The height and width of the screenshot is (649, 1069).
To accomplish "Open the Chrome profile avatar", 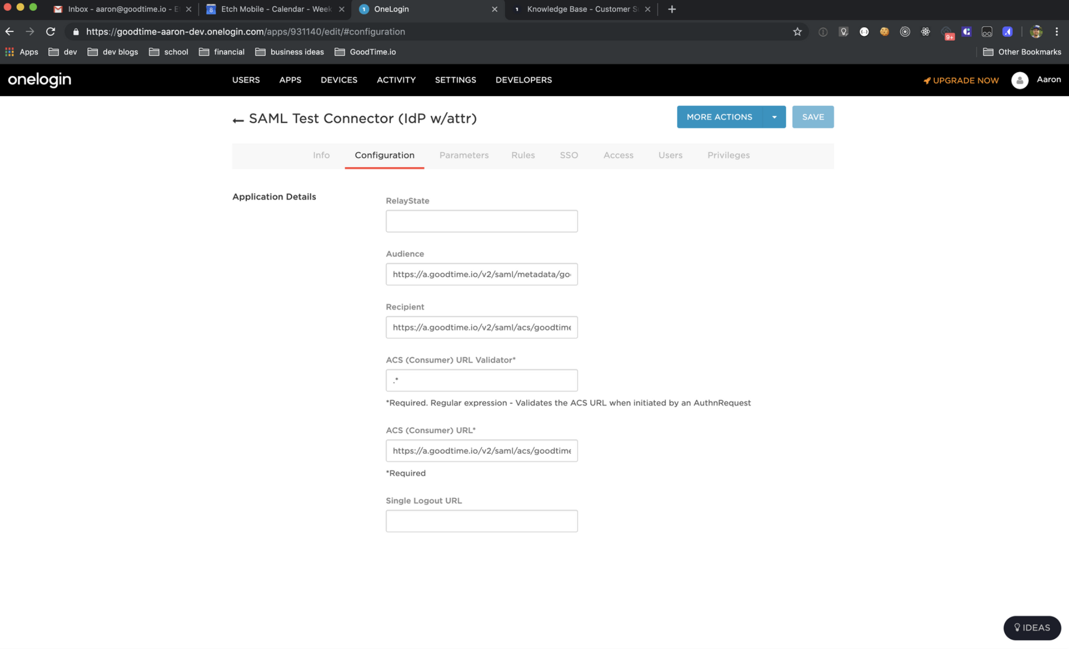I will coord(1036,31).
